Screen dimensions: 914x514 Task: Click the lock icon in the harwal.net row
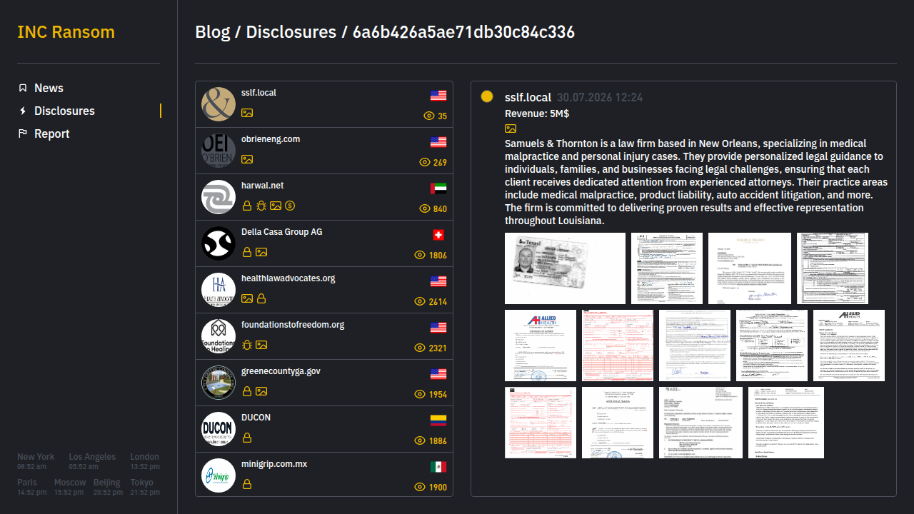(x=247, y=206)
